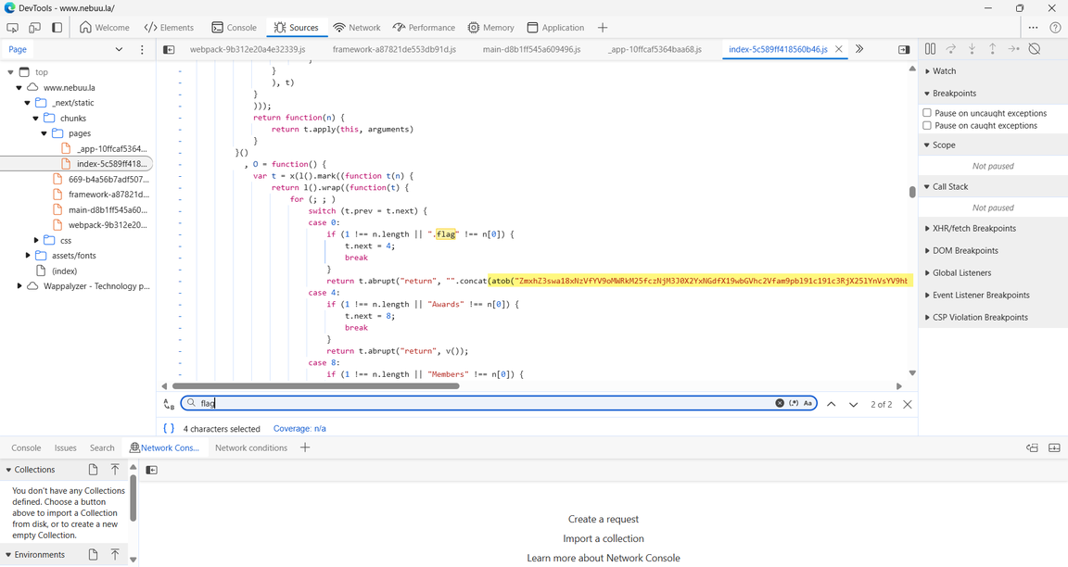
Task: Switch to the Network tab
Action: [357, 28]
